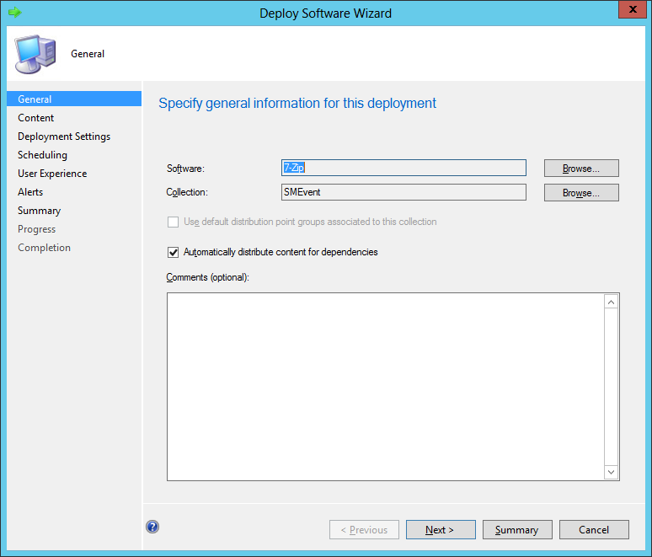
Task: Cancel the Deploy Software Wizard
Action: (x=594, y=530)
